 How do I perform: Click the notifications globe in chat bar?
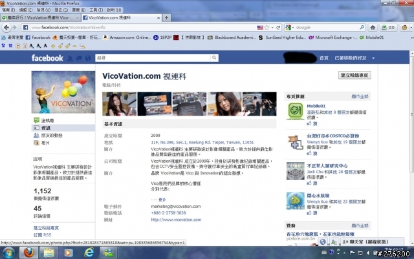click(x=323, y=242)
